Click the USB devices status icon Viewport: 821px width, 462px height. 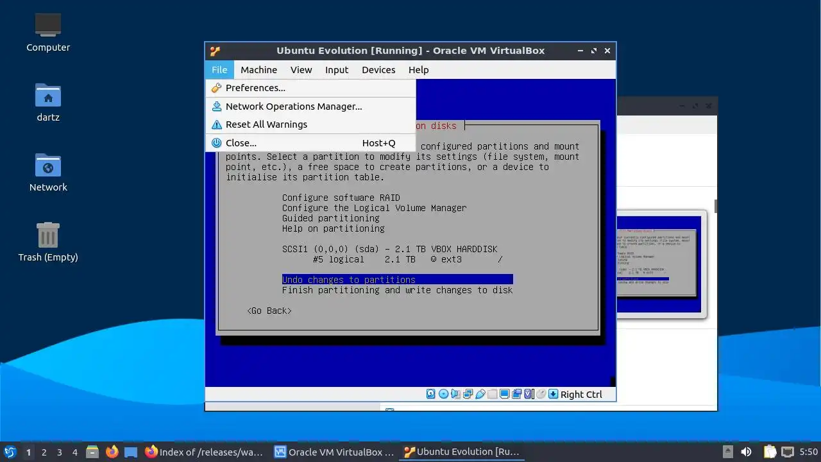480,394
